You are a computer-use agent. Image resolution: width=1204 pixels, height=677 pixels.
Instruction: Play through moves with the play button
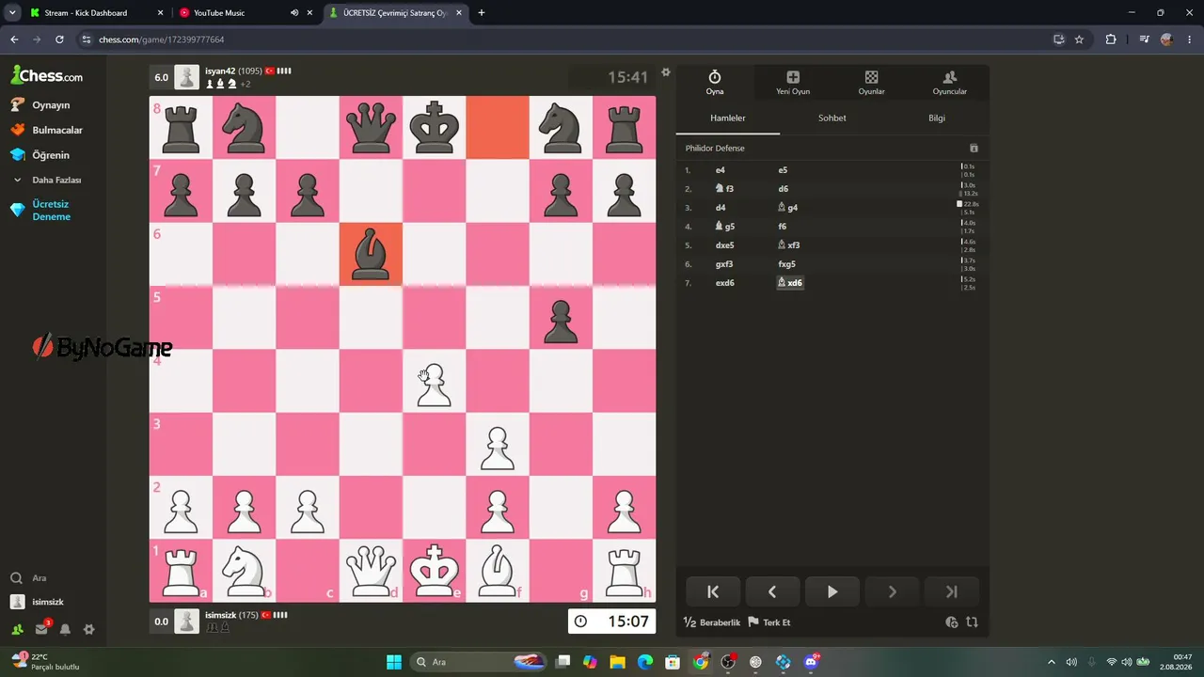(x=832, y=591)
